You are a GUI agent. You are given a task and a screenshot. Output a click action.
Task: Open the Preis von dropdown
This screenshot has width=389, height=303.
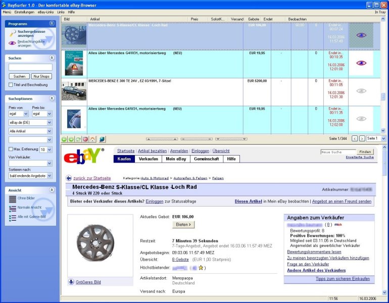click(x=26, y=114)
